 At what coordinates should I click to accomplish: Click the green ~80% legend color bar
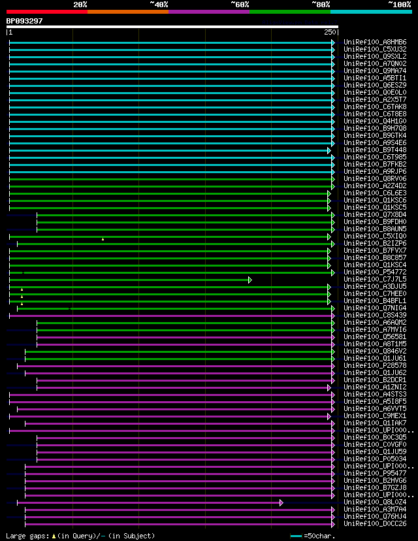pyautogui.click(x=290, y=12)
